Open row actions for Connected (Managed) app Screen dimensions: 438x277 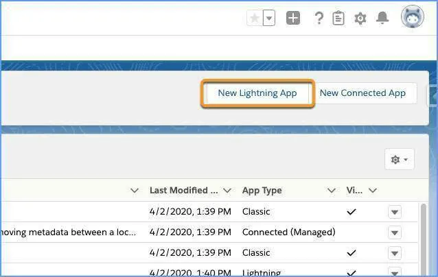tap(395, 232)
